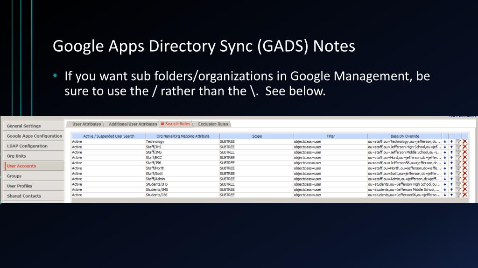Screen dimensions: 478x268
Task: Click the Filter column header
Action: click(330, 136)
